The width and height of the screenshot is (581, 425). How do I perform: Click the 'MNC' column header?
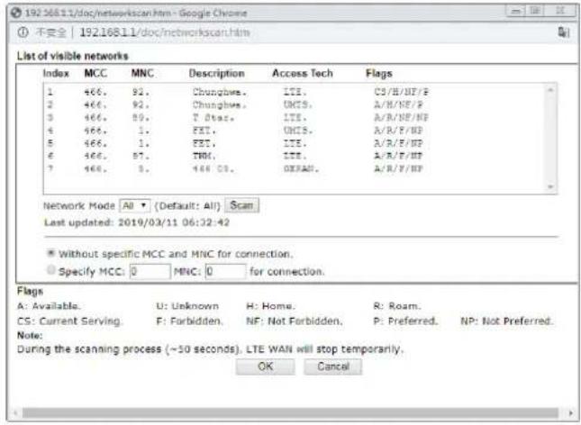coord(142,73)
